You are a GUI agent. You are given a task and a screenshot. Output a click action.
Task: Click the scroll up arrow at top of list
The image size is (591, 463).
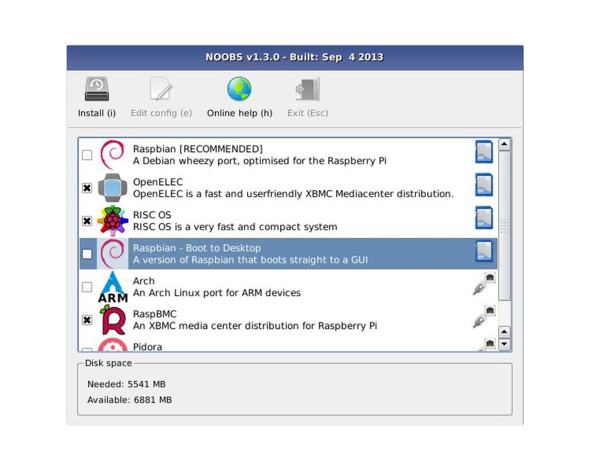[x=504, y=144]
